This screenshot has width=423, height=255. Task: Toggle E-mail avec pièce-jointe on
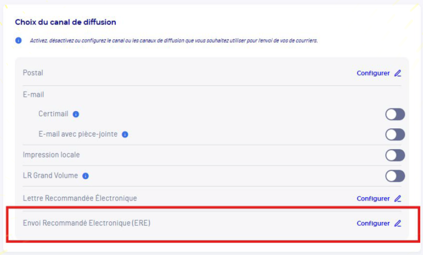click(395, 134)
